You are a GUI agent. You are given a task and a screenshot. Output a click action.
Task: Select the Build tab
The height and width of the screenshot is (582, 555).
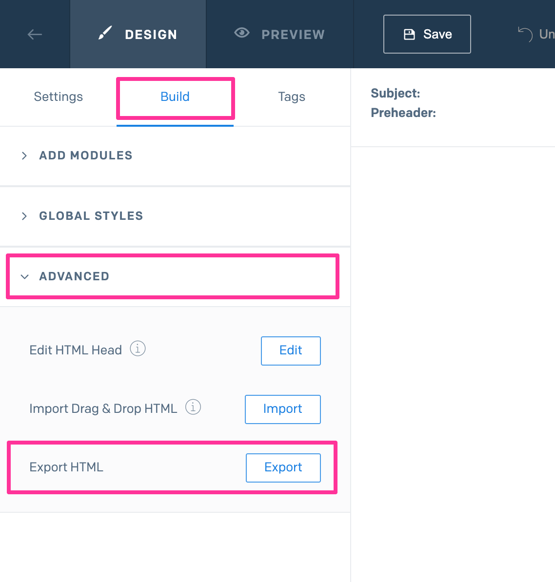(x=175, y=97)
